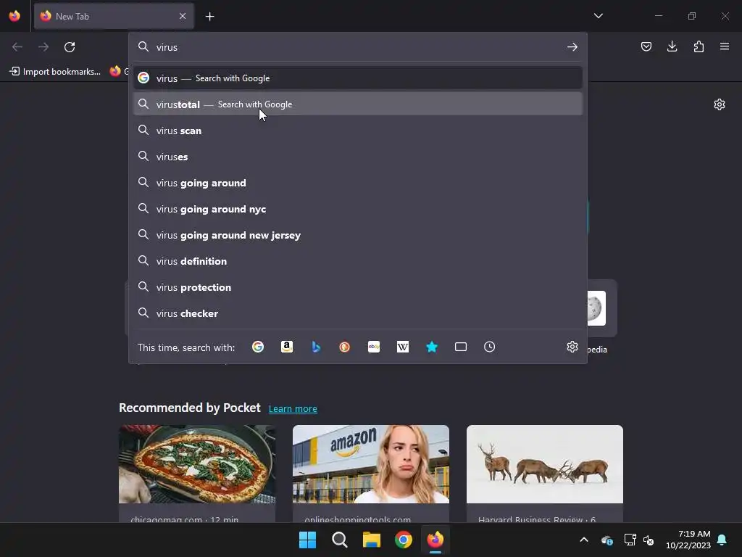Search this time with Bing icon
Viewport: 742px width, 557px height.
316,347
